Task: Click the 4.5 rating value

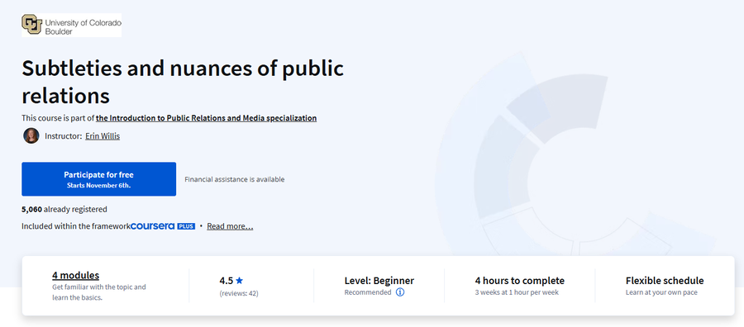Action: (227, 281)
